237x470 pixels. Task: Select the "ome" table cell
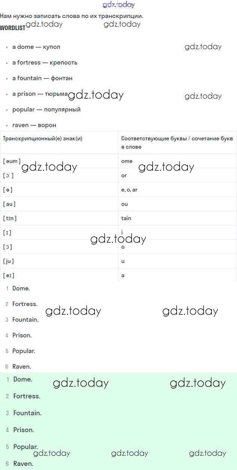tap(127, 161)
